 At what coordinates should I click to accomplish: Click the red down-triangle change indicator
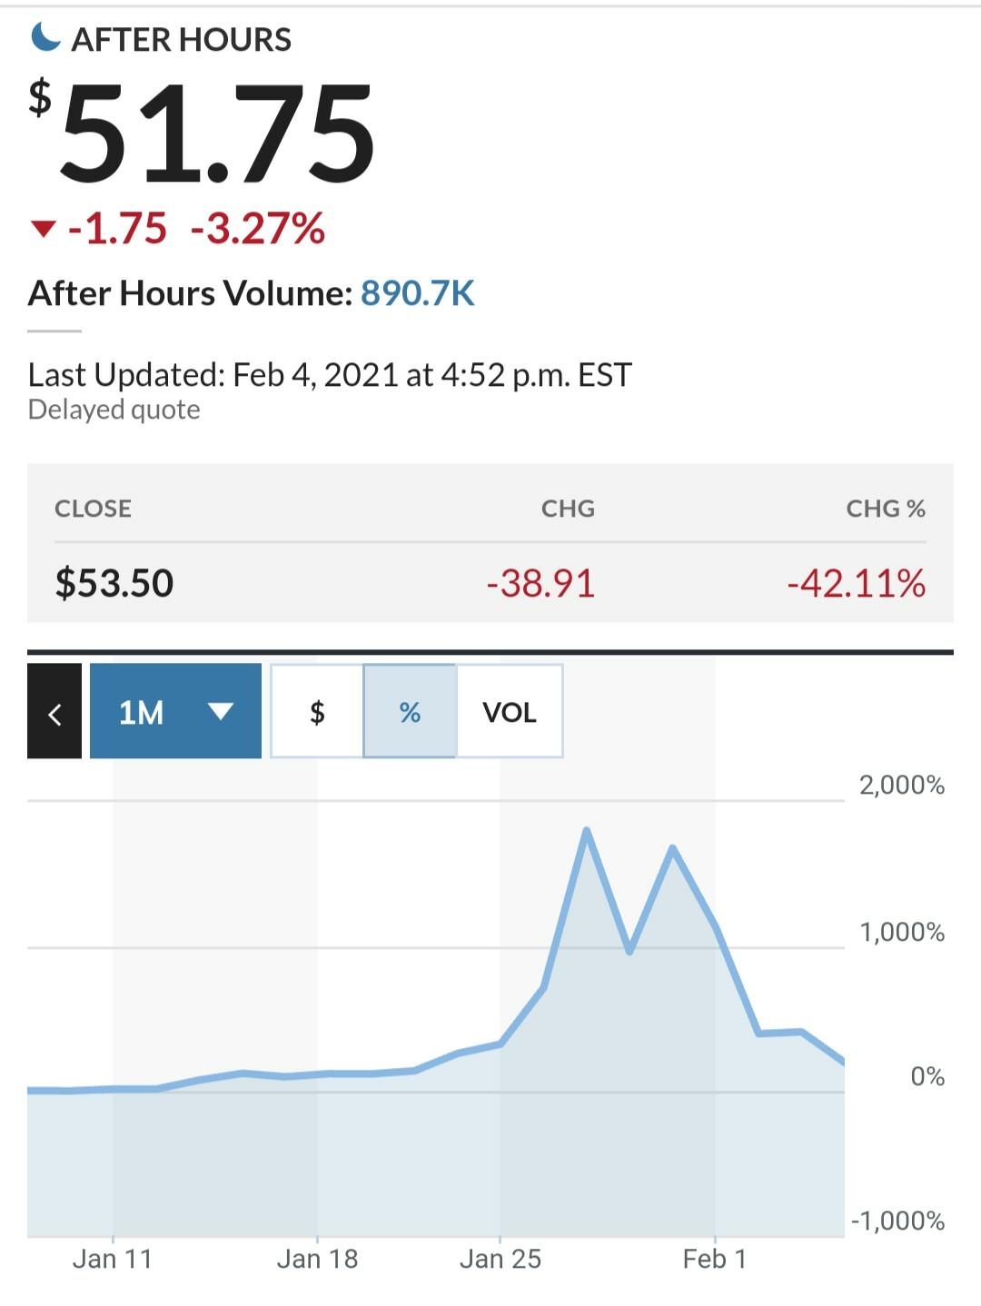click(44, 228)
